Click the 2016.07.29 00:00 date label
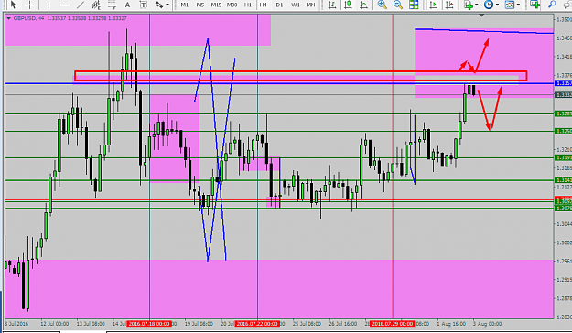 (x=392, y=324)
